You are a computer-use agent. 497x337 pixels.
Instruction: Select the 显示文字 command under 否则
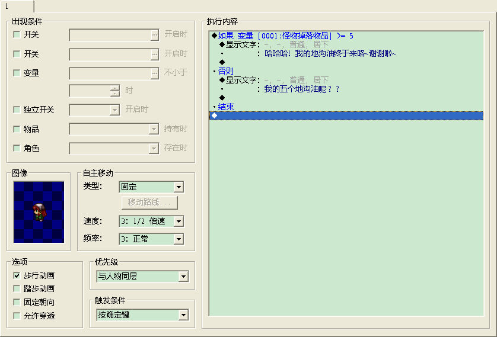click(x=346, y=80)
